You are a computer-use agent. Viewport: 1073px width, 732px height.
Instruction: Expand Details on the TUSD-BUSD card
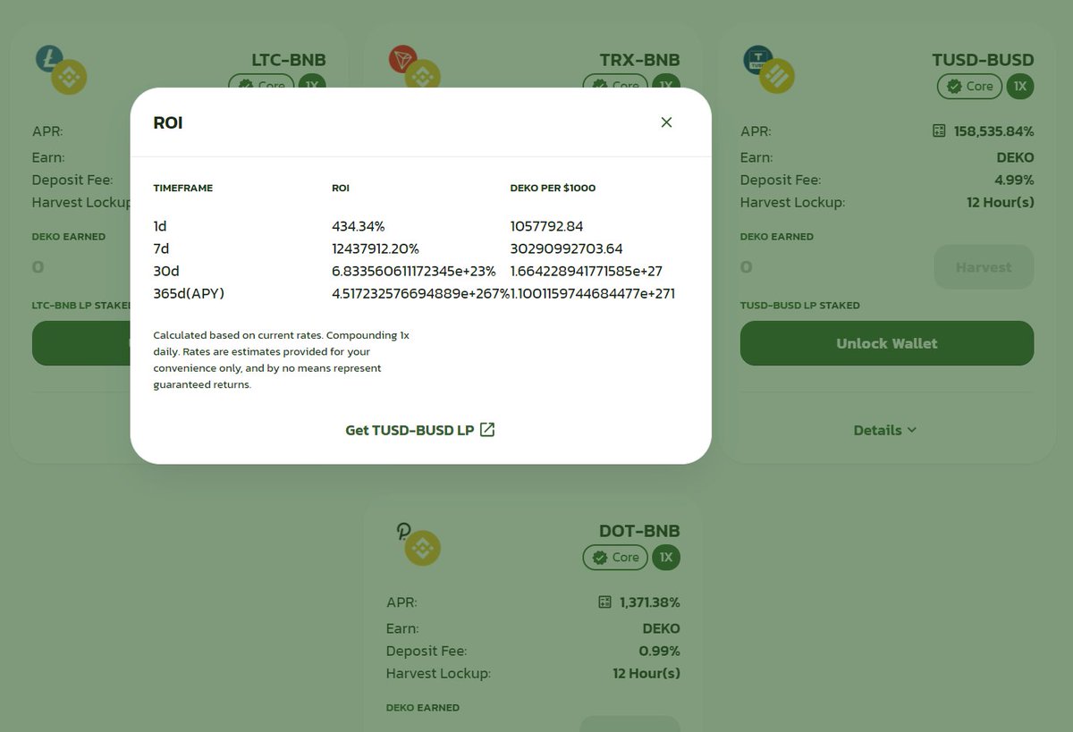point(885,430)
